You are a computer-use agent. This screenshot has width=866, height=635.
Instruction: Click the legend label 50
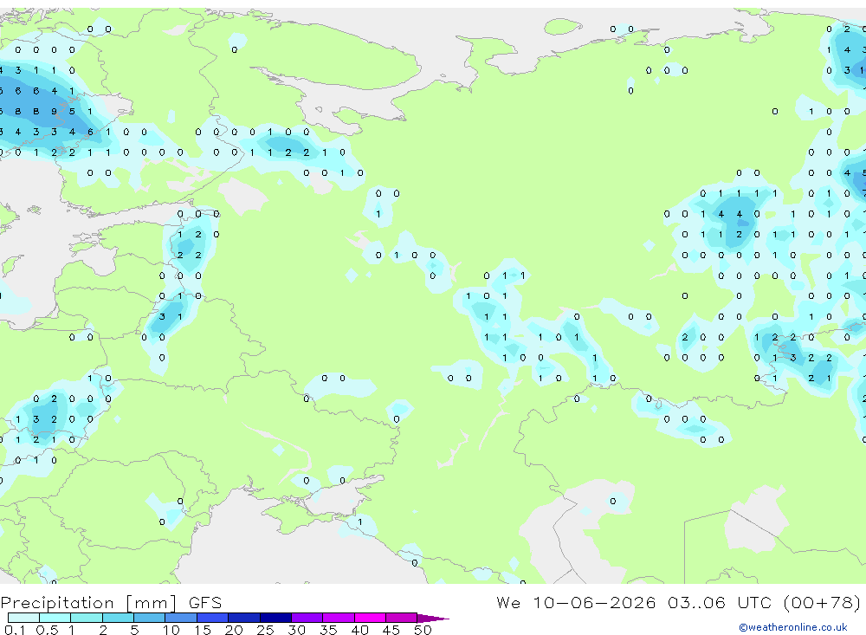pyautogui.click(x=423, y=630)
